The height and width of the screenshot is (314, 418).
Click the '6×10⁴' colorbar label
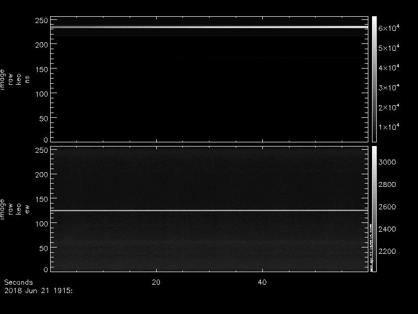[x=389, y=28]
